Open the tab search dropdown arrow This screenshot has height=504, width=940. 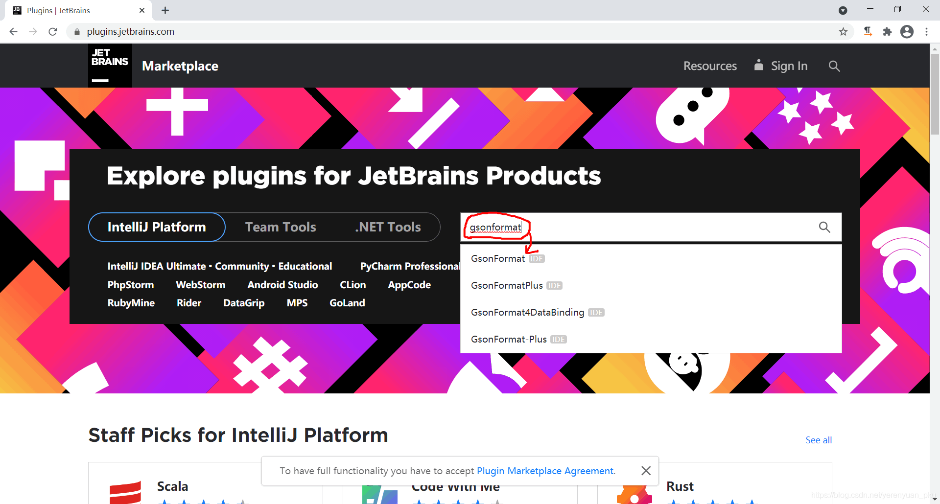pos(843,10)
